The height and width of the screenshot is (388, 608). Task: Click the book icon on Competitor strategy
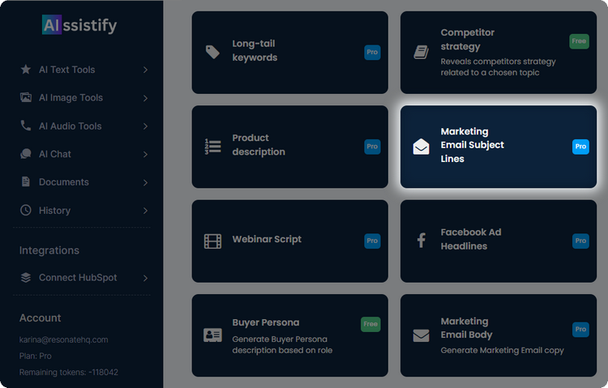[421, 52]
